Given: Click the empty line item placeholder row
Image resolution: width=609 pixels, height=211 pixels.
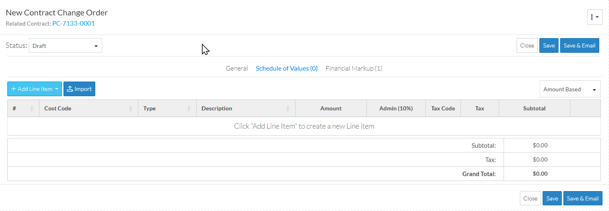Looking at the screenshot, I should tap(304, 126).
